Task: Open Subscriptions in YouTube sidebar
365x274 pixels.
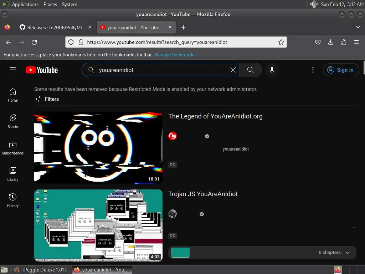Action: pyautogui.click(x=13, y=148)
